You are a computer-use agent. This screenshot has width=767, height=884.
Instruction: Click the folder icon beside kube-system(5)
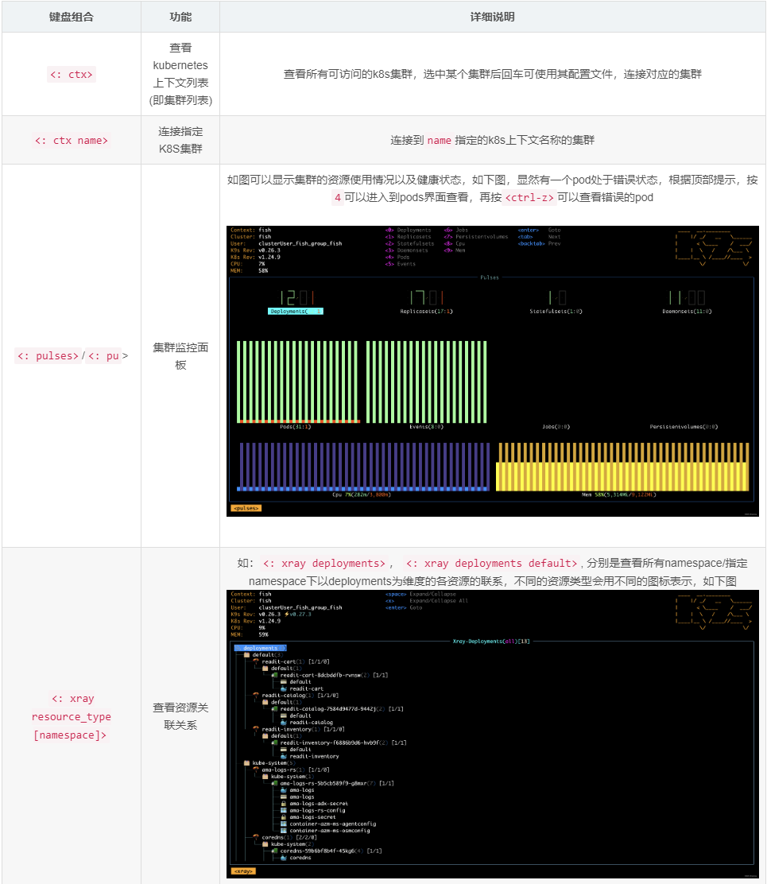(246, 763)
